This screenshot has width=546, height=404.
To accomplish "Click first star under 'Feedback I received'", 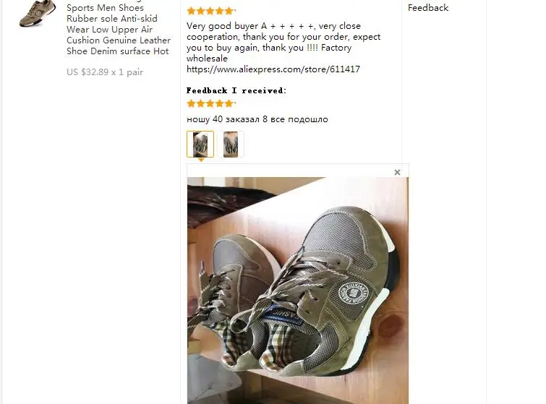I will 191,103.
